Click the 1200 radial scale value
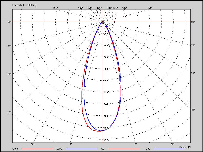Image resolution: width=203 pixels, height=152 pixels. coord(106,92)
